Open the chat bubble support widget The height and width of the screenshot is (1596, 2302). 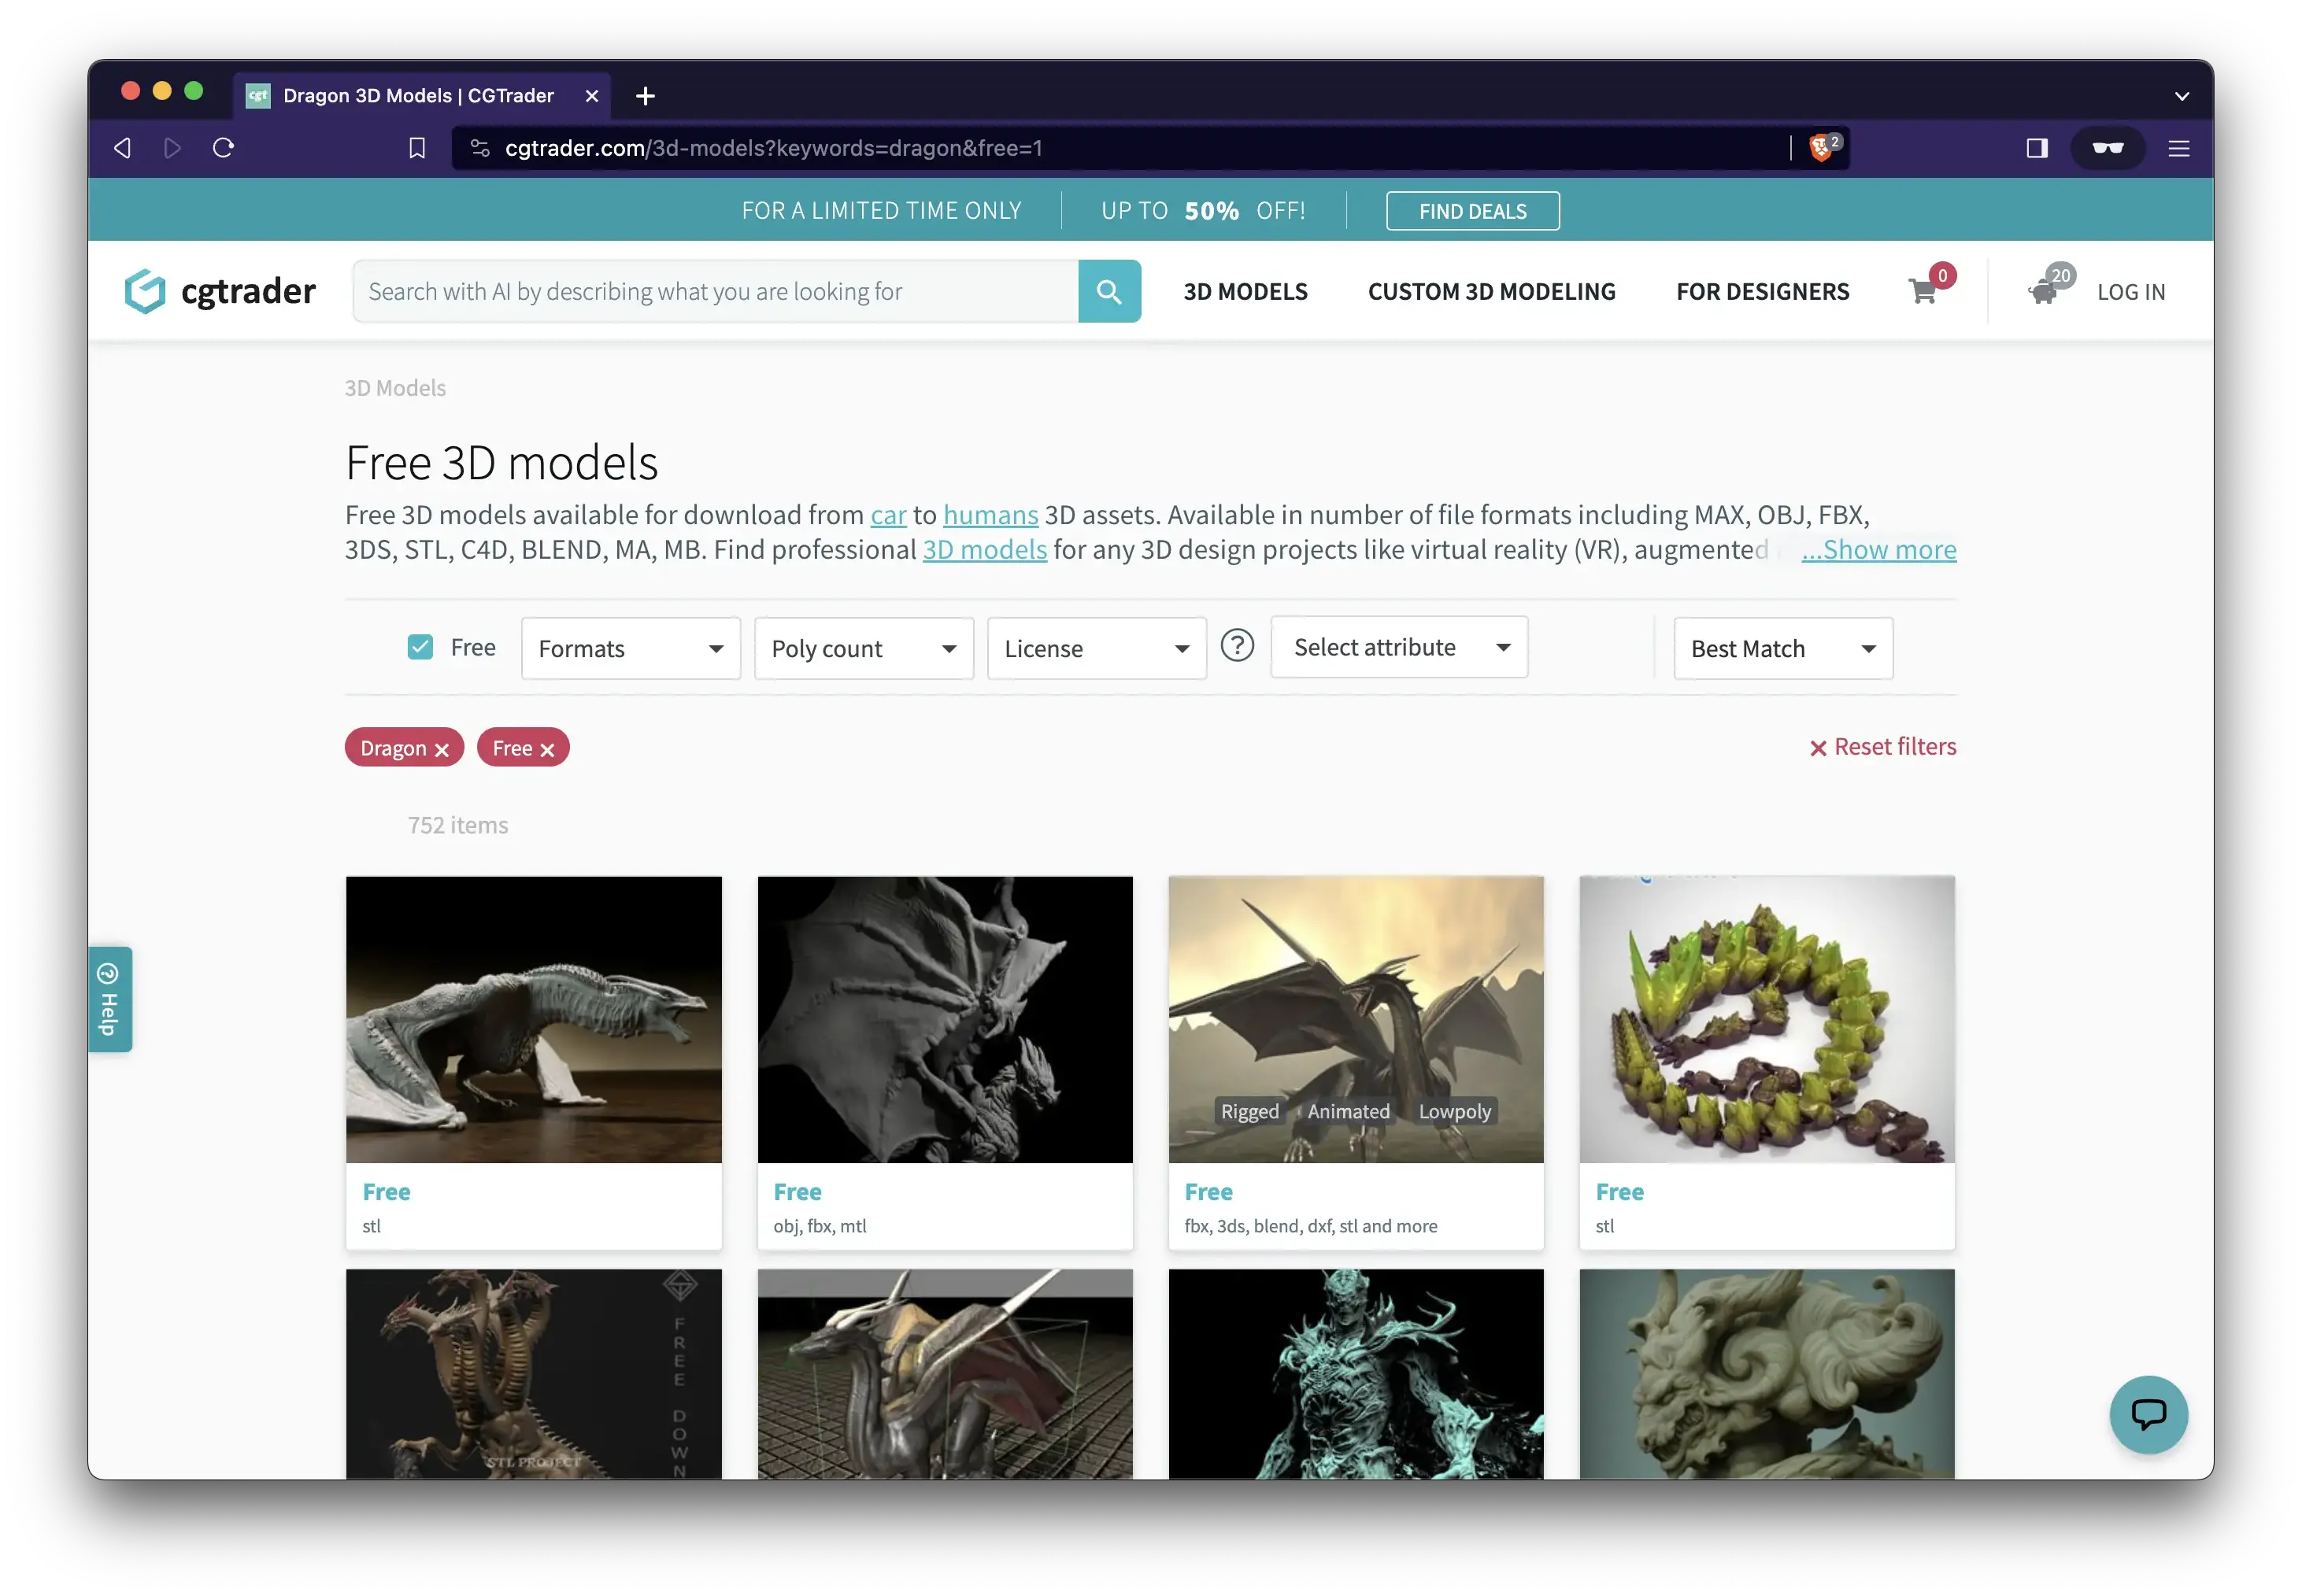(x=2148, y=1414)
